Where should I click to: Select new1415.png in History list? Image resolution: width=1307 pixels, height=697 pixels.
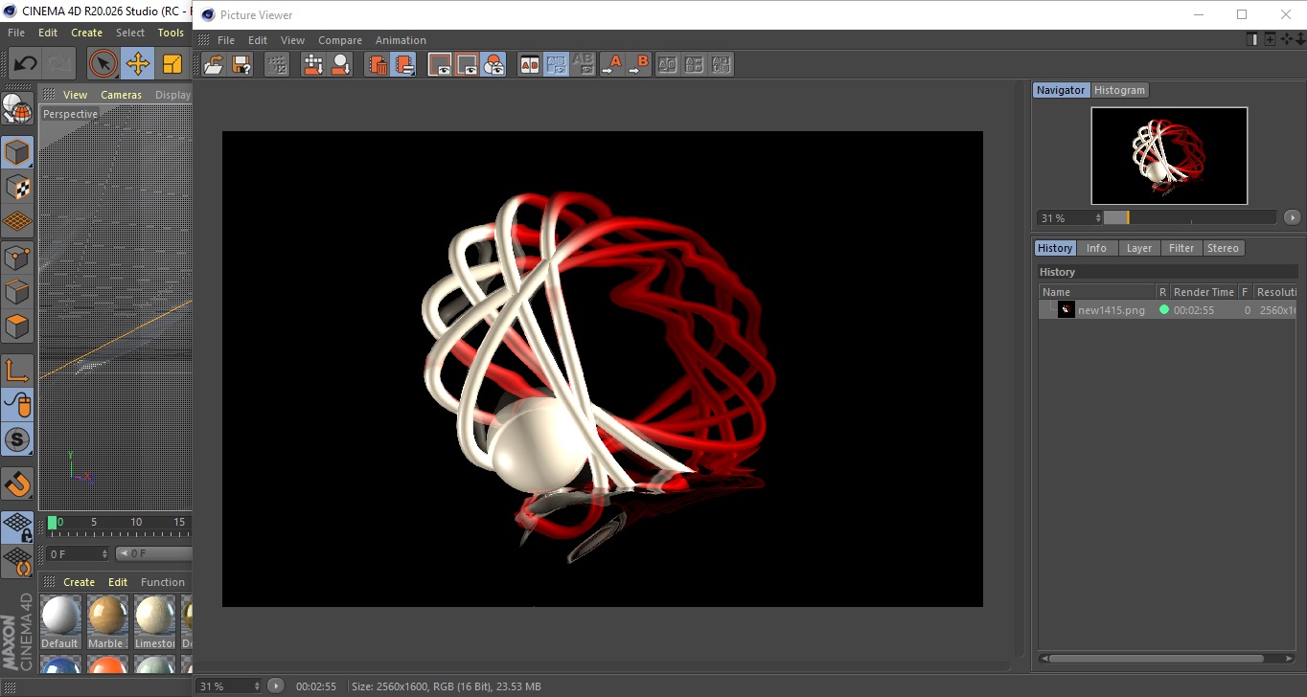tap(1111, 310)
